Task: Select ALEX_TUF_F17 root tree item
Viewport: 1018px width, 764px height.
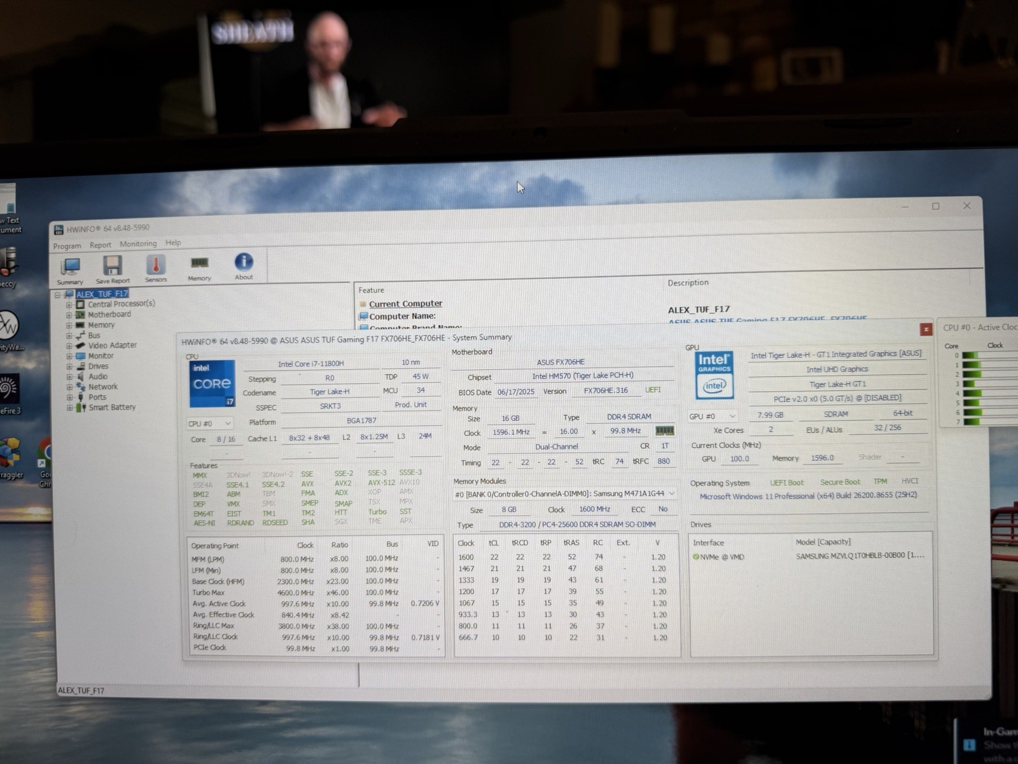Action: point(102,294)
